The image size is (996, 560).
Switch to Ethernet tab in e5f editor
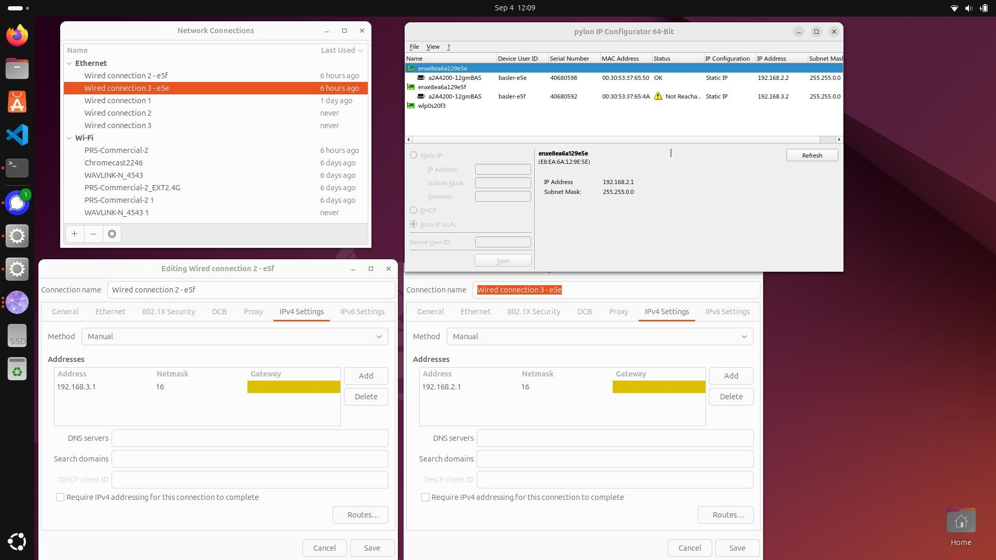pos(110,312)
